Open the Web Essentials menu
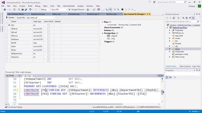 point(69,6)
